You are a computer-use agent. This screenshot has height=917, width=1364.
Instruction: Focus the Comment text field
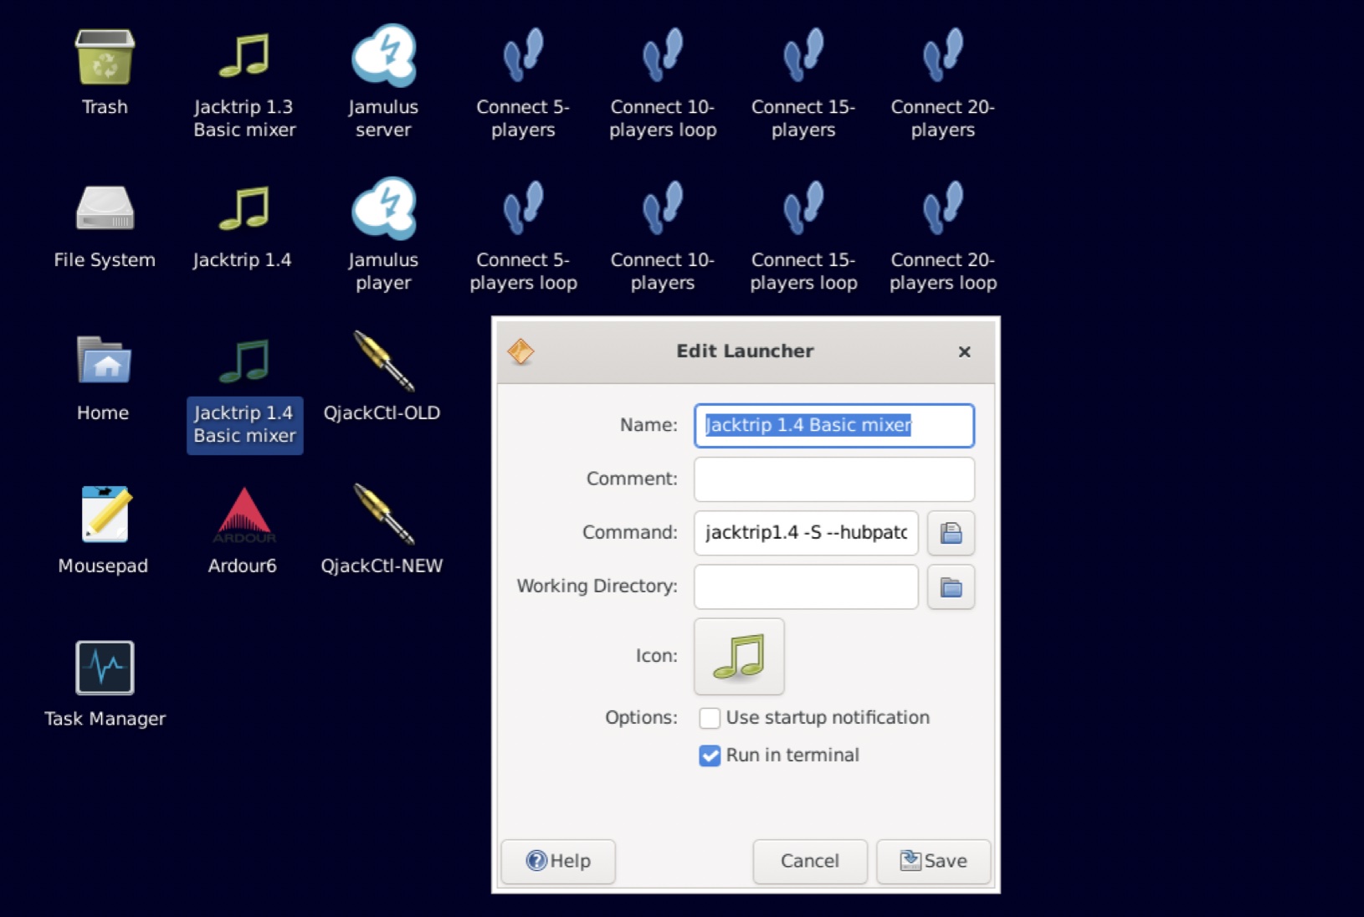click(834, 479)
